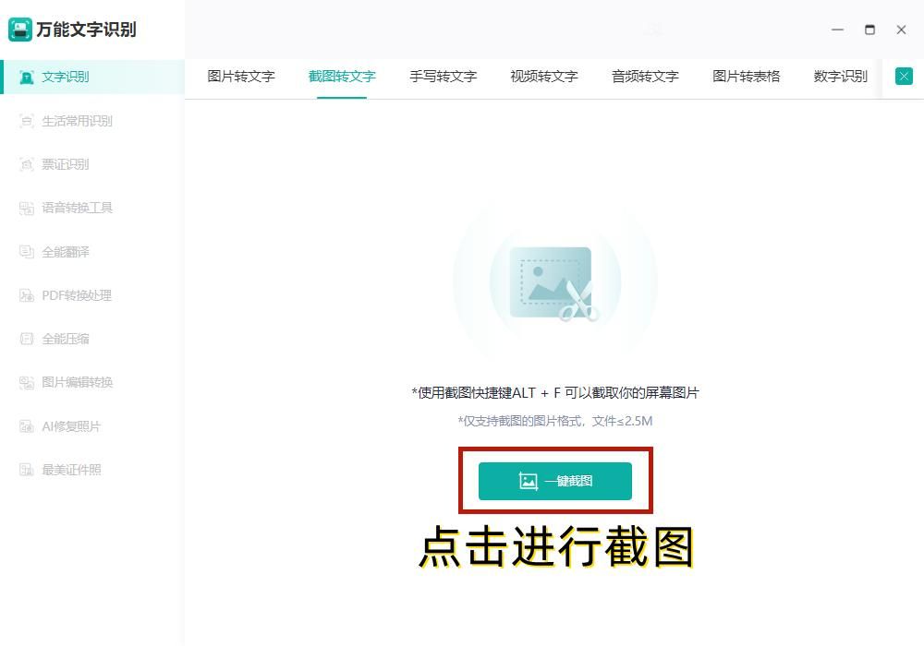The width and height of the screenshot is (924, 646).
Task: Click the 生活常用识别 sidebar icon
Action: tap(27, 121)
